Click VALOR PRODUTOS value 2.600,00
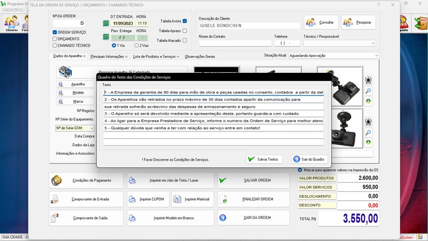The height and width of the screenshot is (241, 428). [358, 178]
